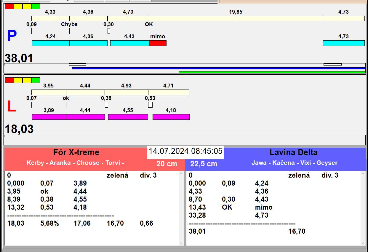This screenshot has width=368, height=252.
Task: Select the cyan 4,24 run segment
Action: [51, 43]
